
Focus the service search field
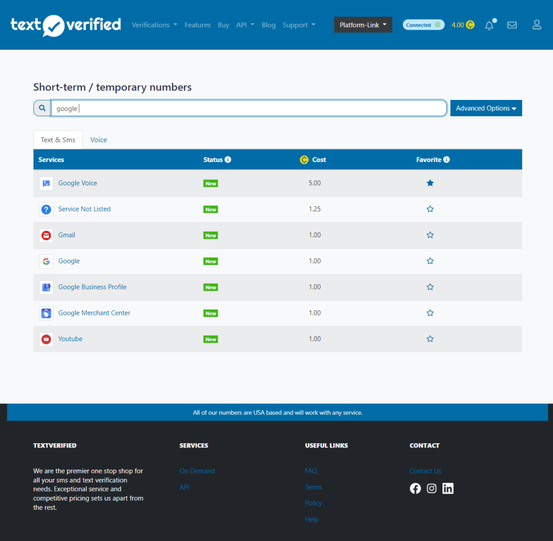point(249,108)
